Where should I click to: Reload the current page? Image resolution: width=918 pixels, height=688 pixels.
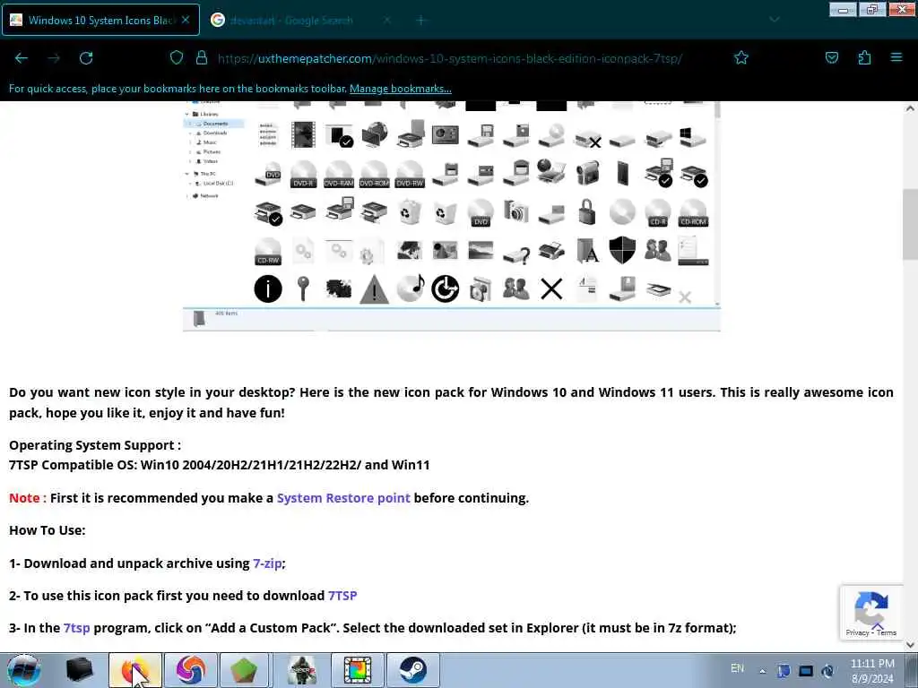pyautogui.click(x=86, y=58)
